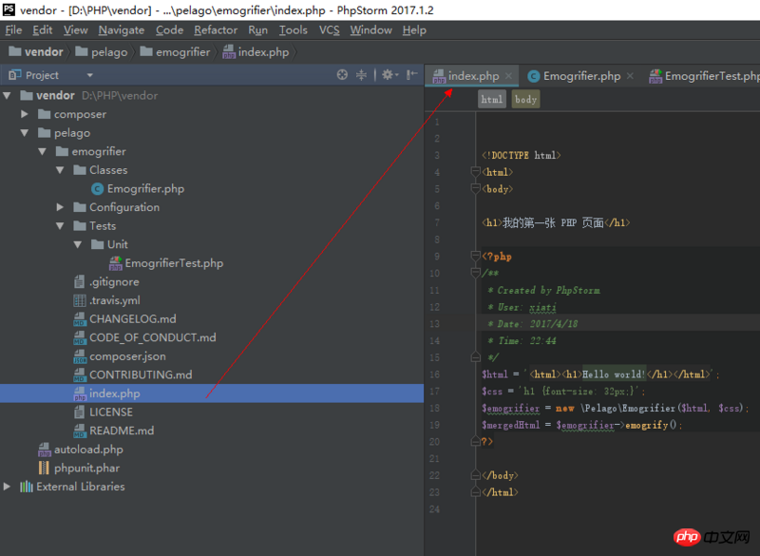
Task: Open the Help menu
Action: coord(414,30)
